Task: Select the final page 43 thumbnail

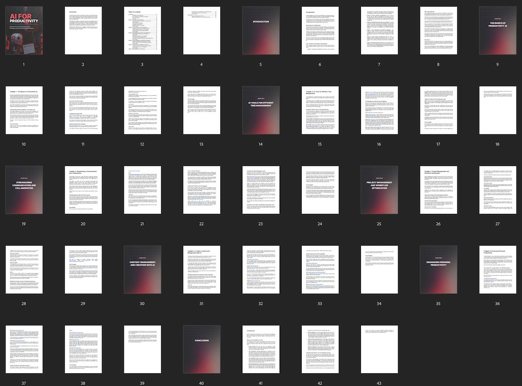Action: [x=379, y=349]
